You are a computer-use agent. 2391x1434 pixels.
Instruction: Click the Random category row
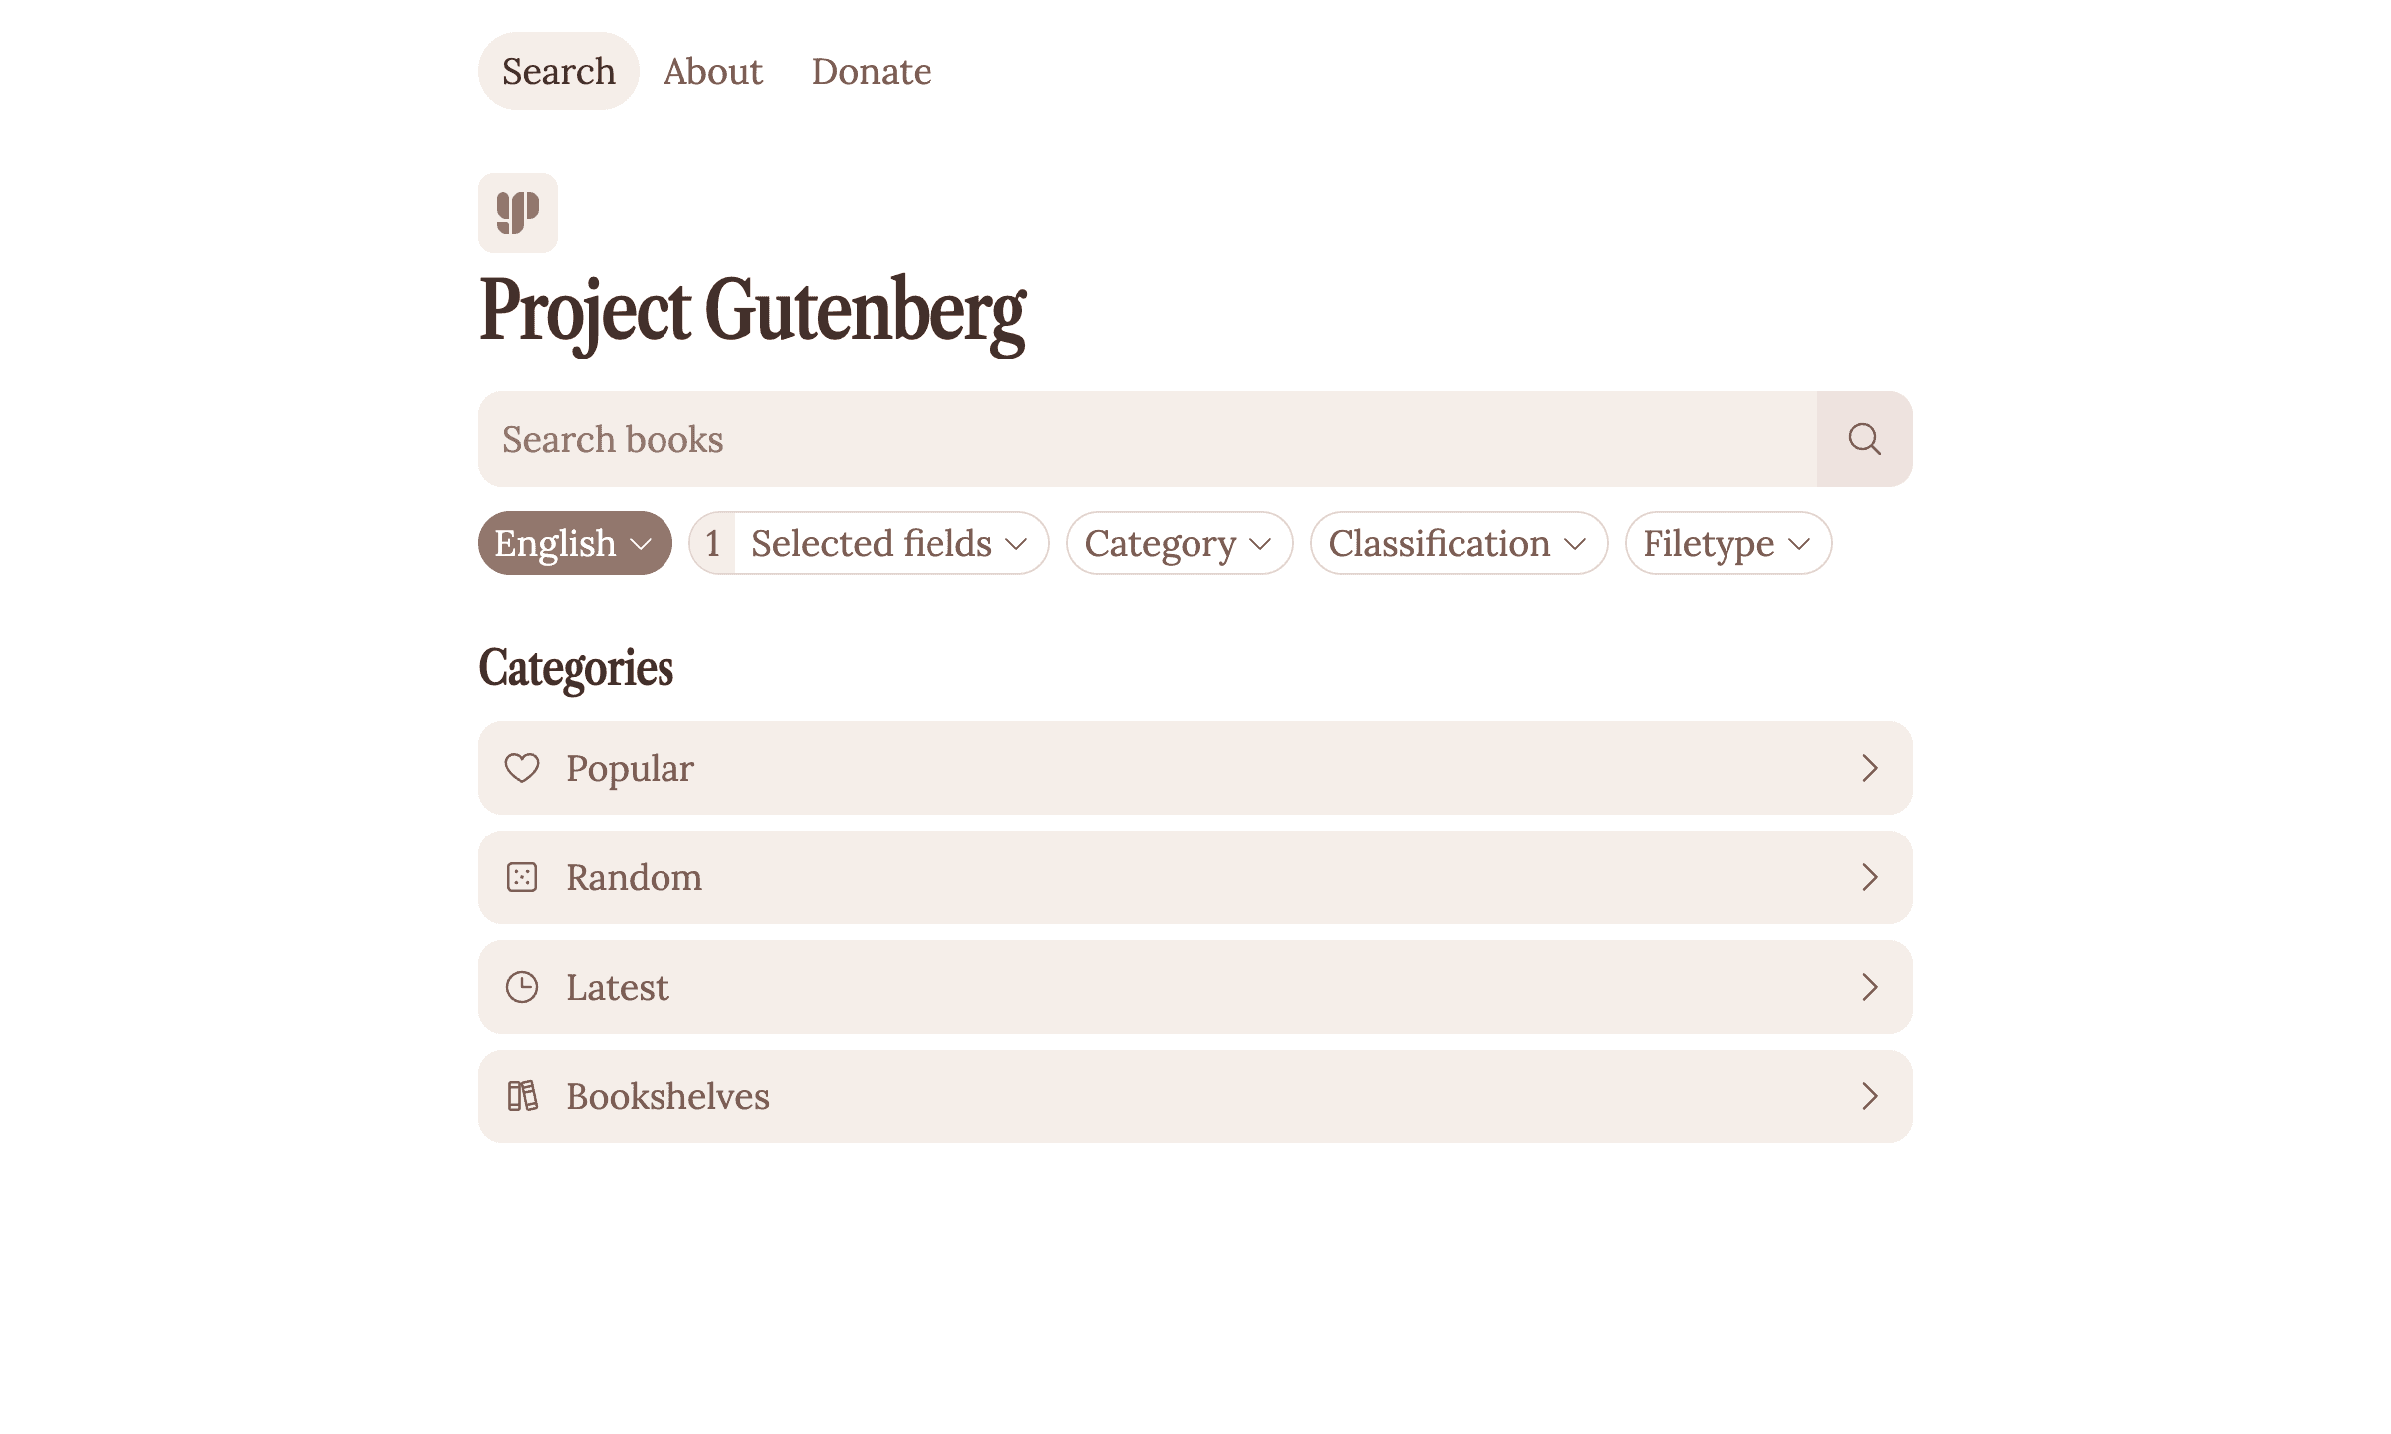[1195, 875]
